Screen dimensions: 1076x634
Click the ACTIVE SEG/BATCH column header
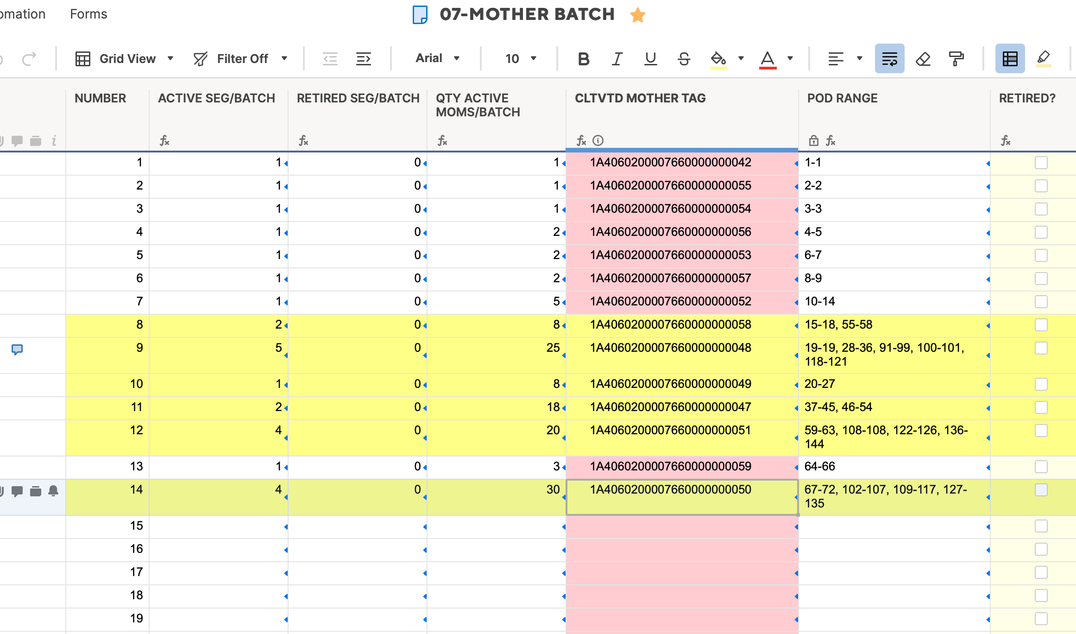[216, 98]
